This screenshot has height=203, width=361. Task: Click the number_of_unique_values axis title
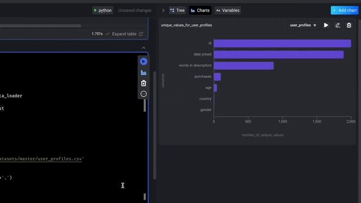262,135
